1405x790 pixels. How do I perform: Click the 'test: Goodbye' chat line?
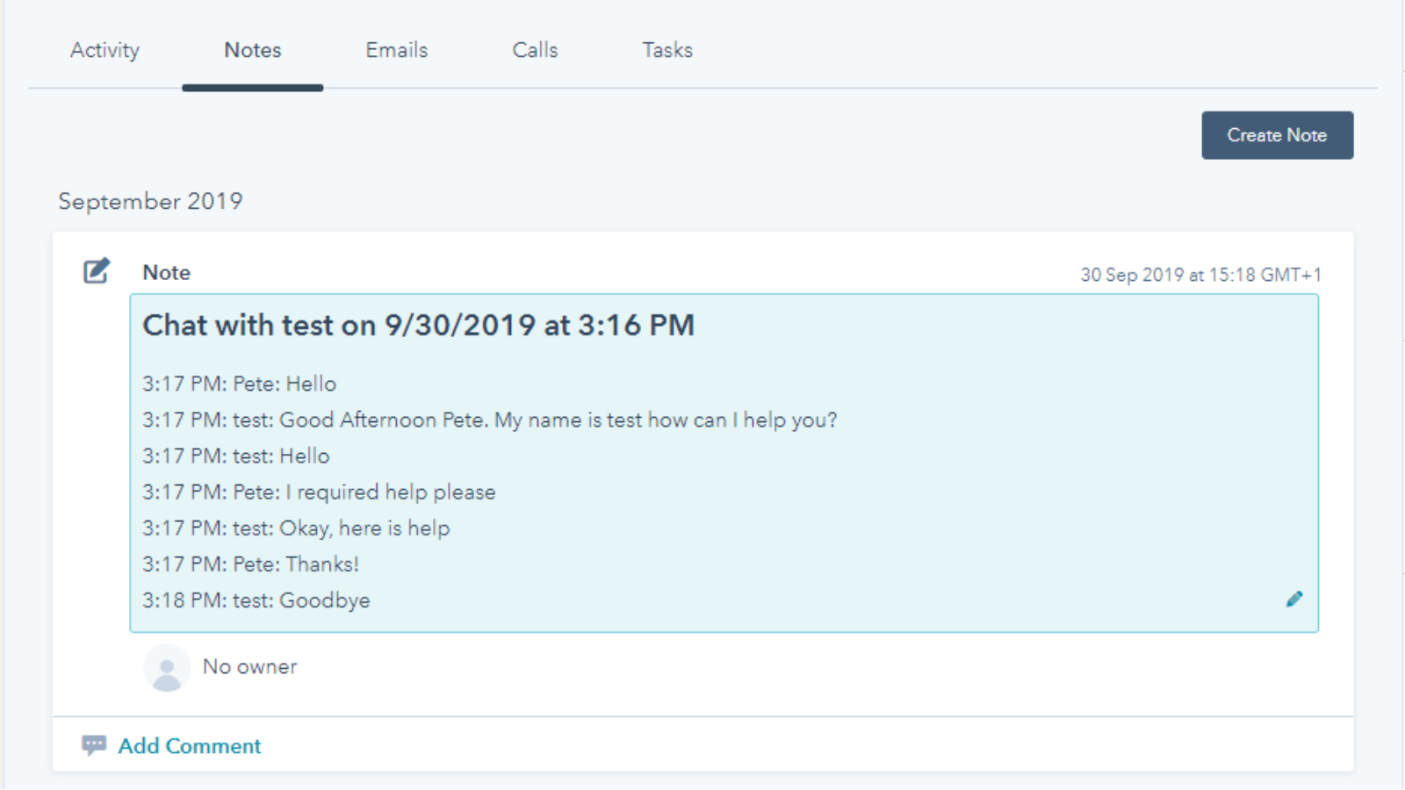256,600
